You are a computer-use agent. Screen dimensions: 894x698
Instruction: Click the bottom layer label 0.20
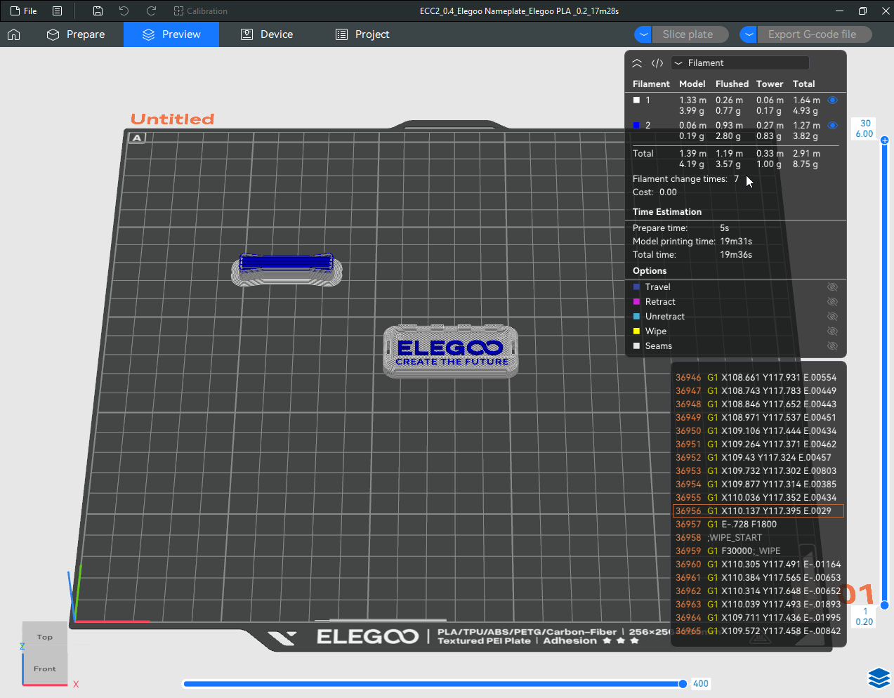pyautogui.click(x=865, y=622)
